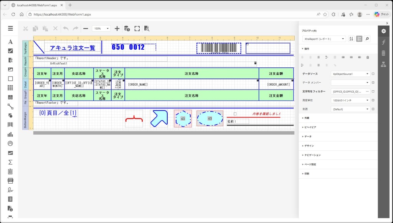Toggle full screen mode in toolbar
The width and height of the screenshot is (393, 223).
click(137, 29)
